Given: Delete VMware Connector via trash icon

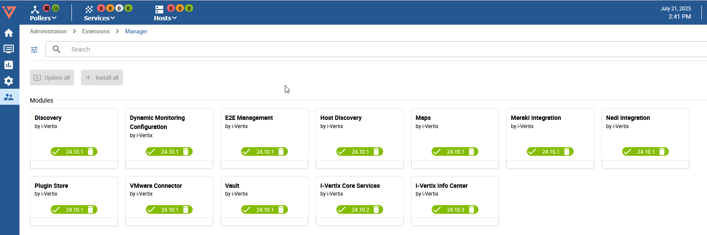Looking at the screenshot, I should pos(186,209).
